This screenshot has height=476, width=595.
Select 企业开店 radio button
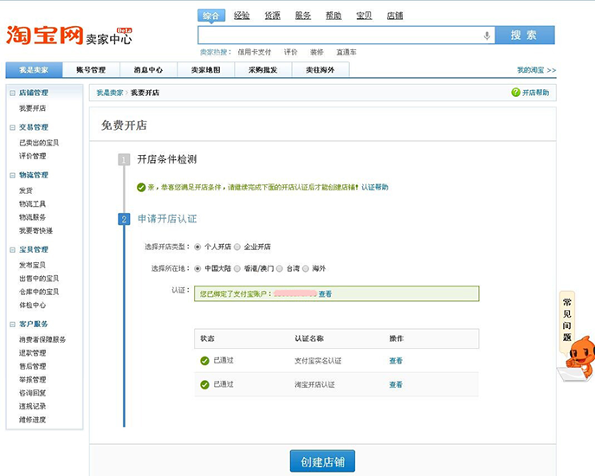pyautogui.click(x=237, y=247)
